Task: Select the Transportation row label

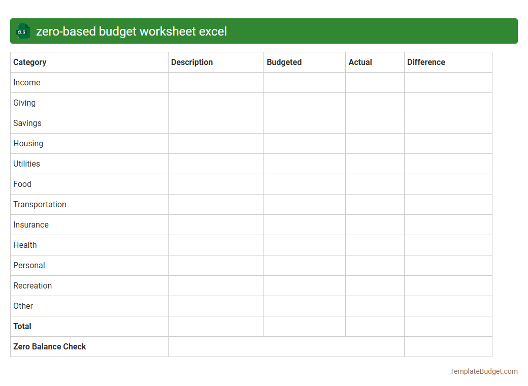Action: (x=40, y=204)
